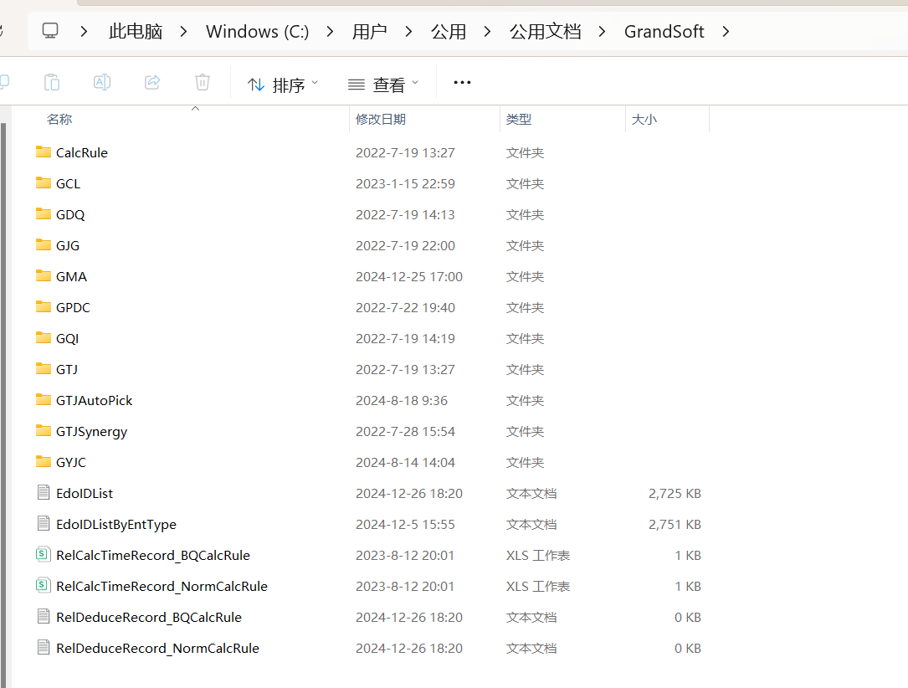Click the Share toolbar icon
Viewport: 908px width, 688px height.
click(x=152, y=82)
